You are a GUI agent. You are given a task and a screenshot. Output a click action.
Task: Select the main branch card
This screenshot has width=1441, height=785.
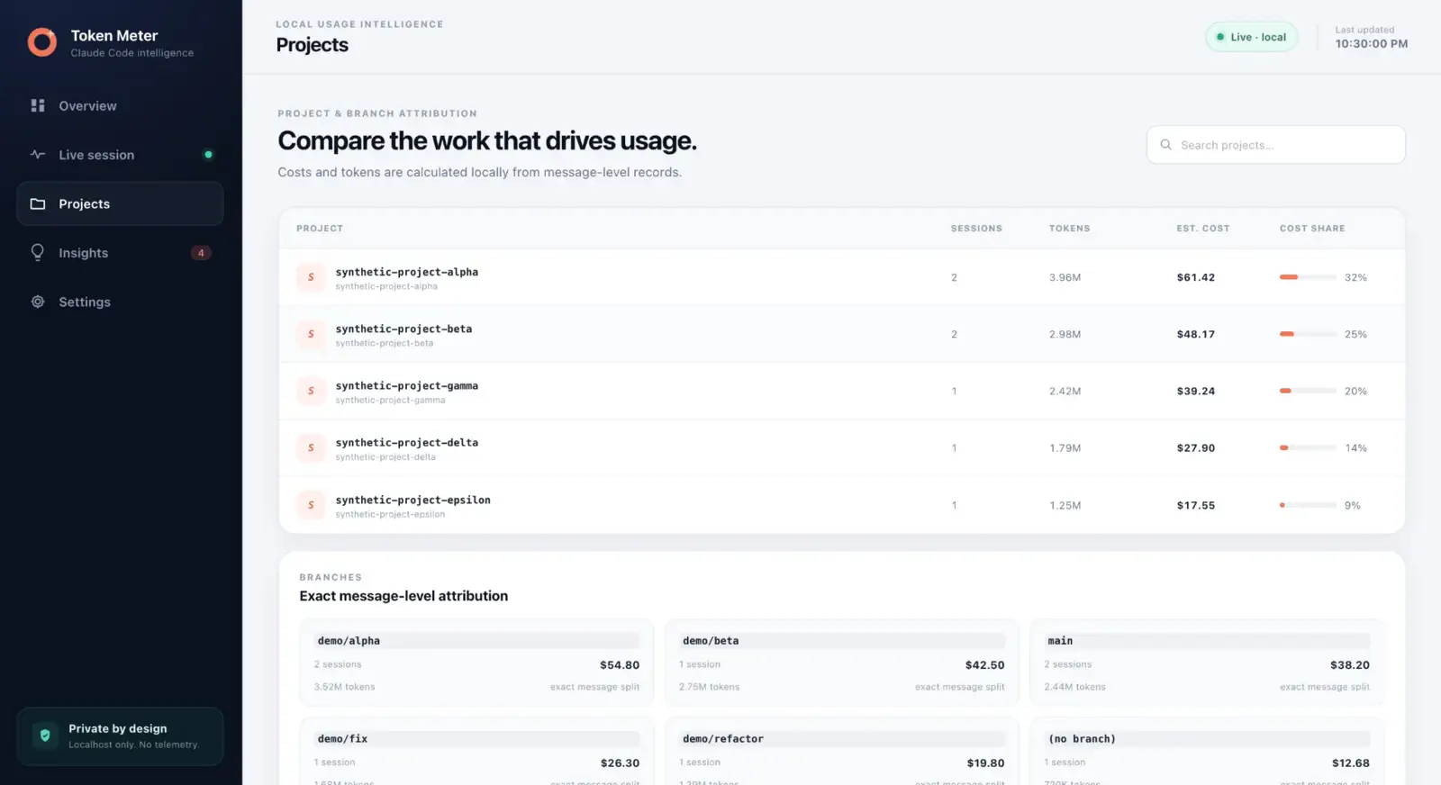pos(1207,663)
